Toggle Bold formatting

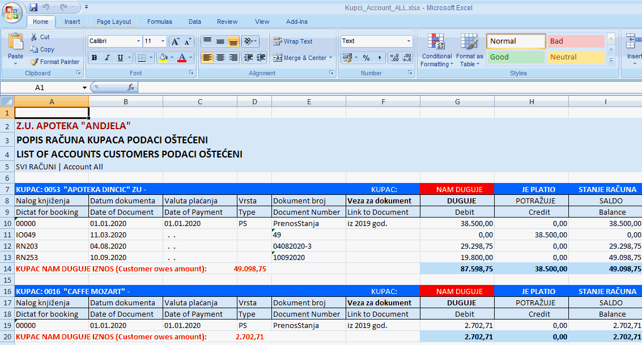tap(95, 58)
